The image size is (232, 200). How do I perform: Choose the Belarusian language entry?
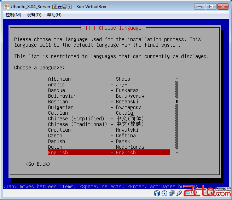click(109, 96)
